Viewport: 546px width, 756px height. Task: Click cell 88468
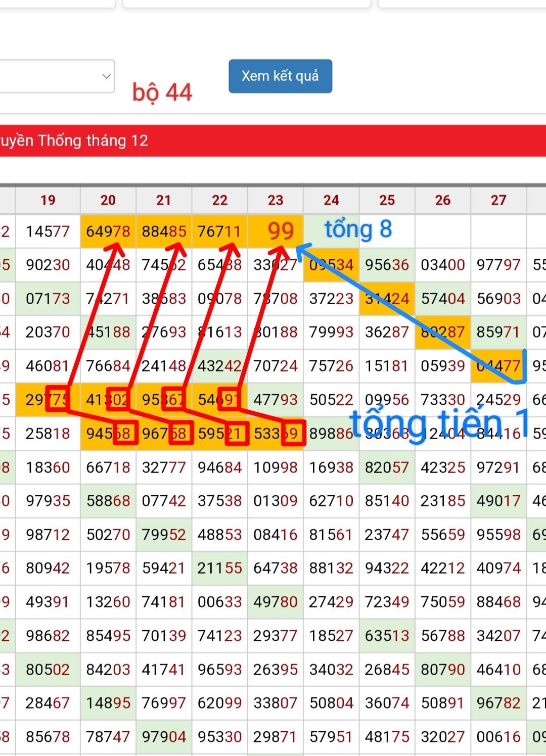(x=498, y=602)
